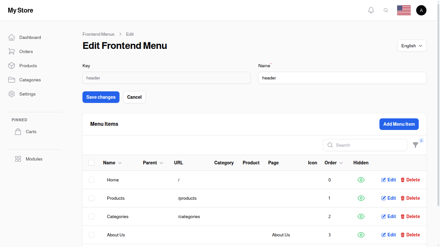Open the Dashboard from the sidebar
This screenshot has width=440, height=247.
[x=30, y=37]
